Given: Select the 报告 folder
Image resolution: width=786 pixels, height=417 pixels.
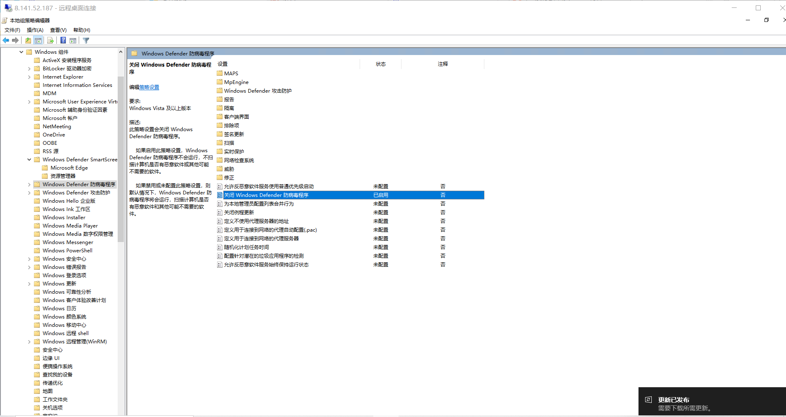Looking at the screenshot, I should pyautogui.click(x=229, y=100).
